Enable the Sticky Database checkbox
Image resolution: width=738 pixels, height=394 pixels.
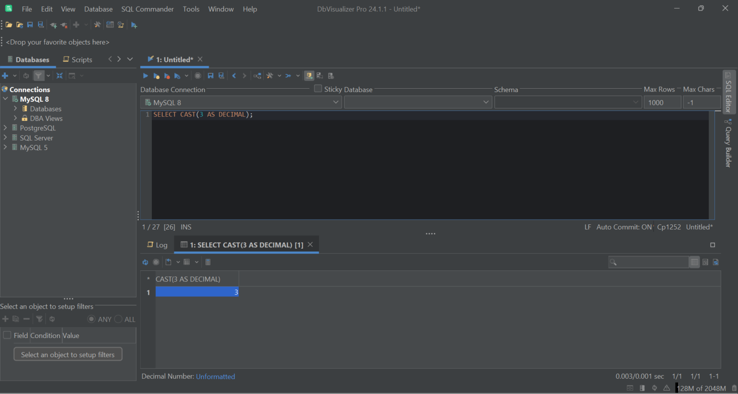click(x=318, y=88)
